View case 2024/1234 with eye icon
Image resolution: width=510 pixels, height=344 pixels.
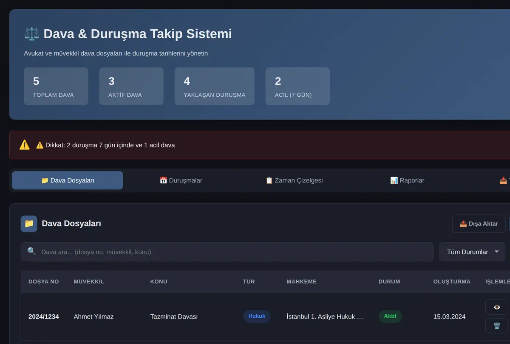(x=497, y=307)
